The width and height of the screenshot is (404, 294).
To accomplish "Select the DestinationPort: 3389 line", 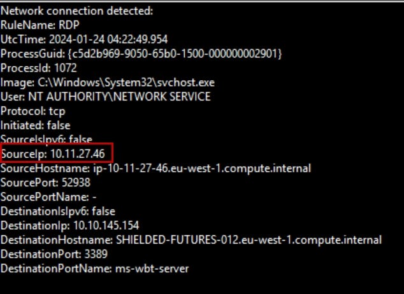I will (x=54, y=254).
